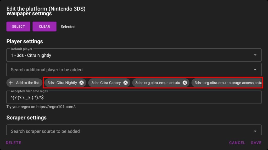268x150 pixels.
Task: Click the plus Add to the list button
Action: [24, 83]
